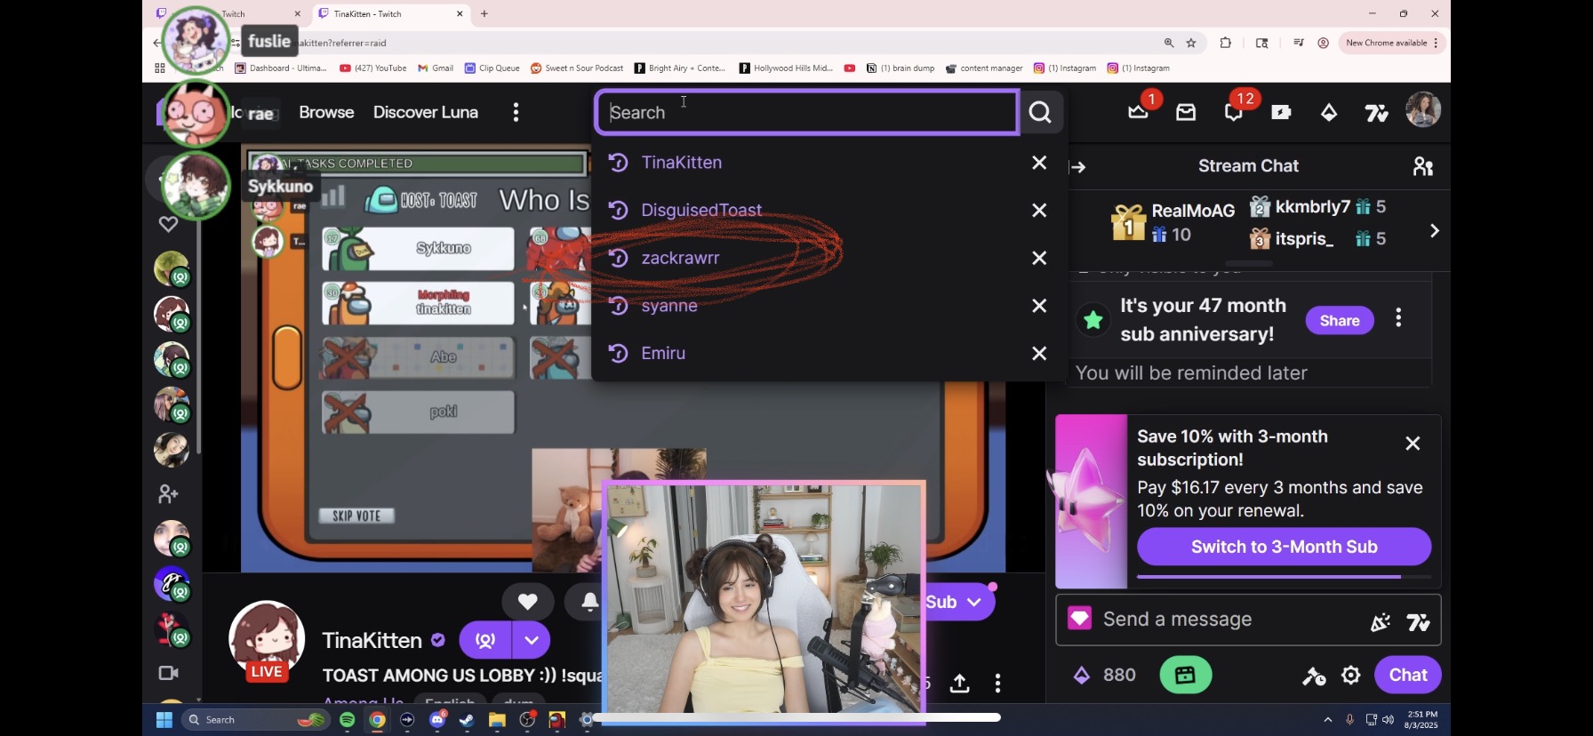Focus the Twitch search input field
Image resolution: width=1593 pixels, height=736 pixels.
[x=807, y=113]
